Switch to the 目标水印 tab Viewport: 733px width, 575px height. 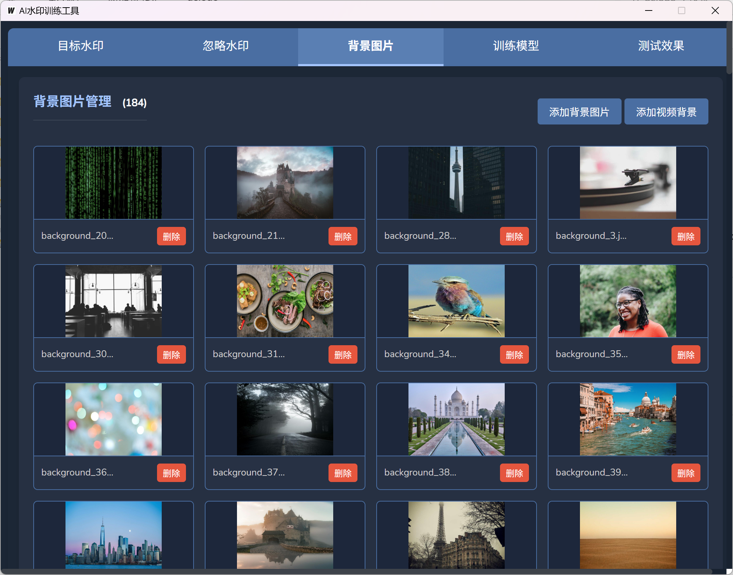click(81, 46)
